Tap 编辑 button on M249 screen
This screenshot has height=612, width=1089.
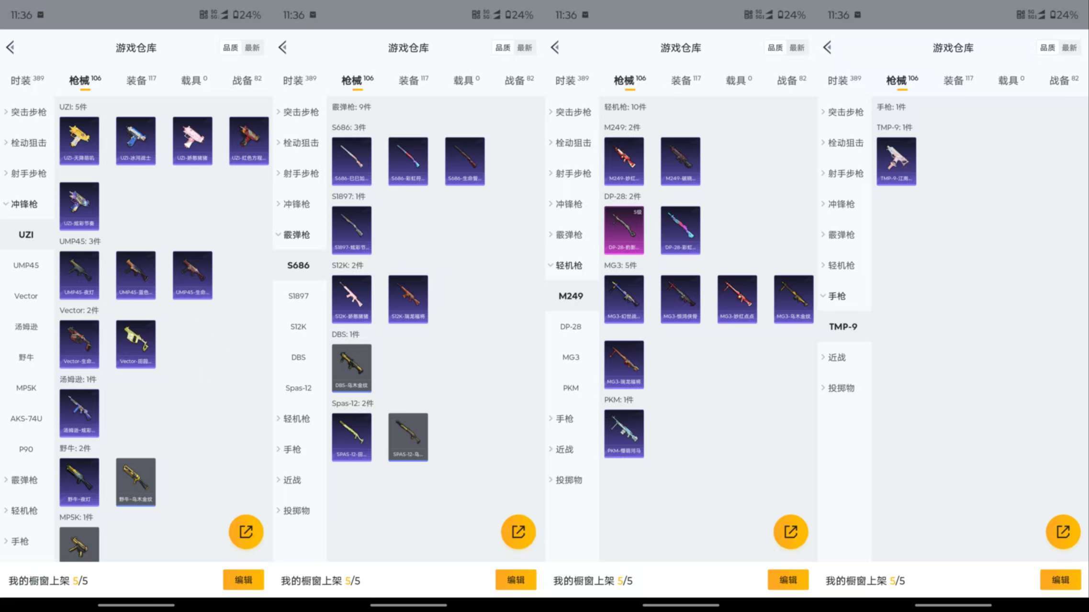click(788, 580)
